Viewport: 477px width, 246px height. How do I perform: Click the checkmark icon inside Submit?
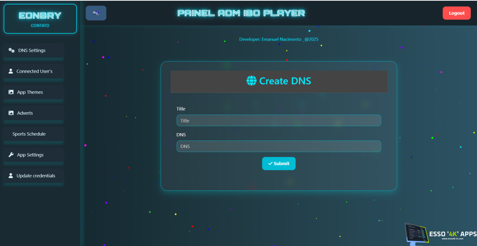pyautogui.click(x=270, y=164)
